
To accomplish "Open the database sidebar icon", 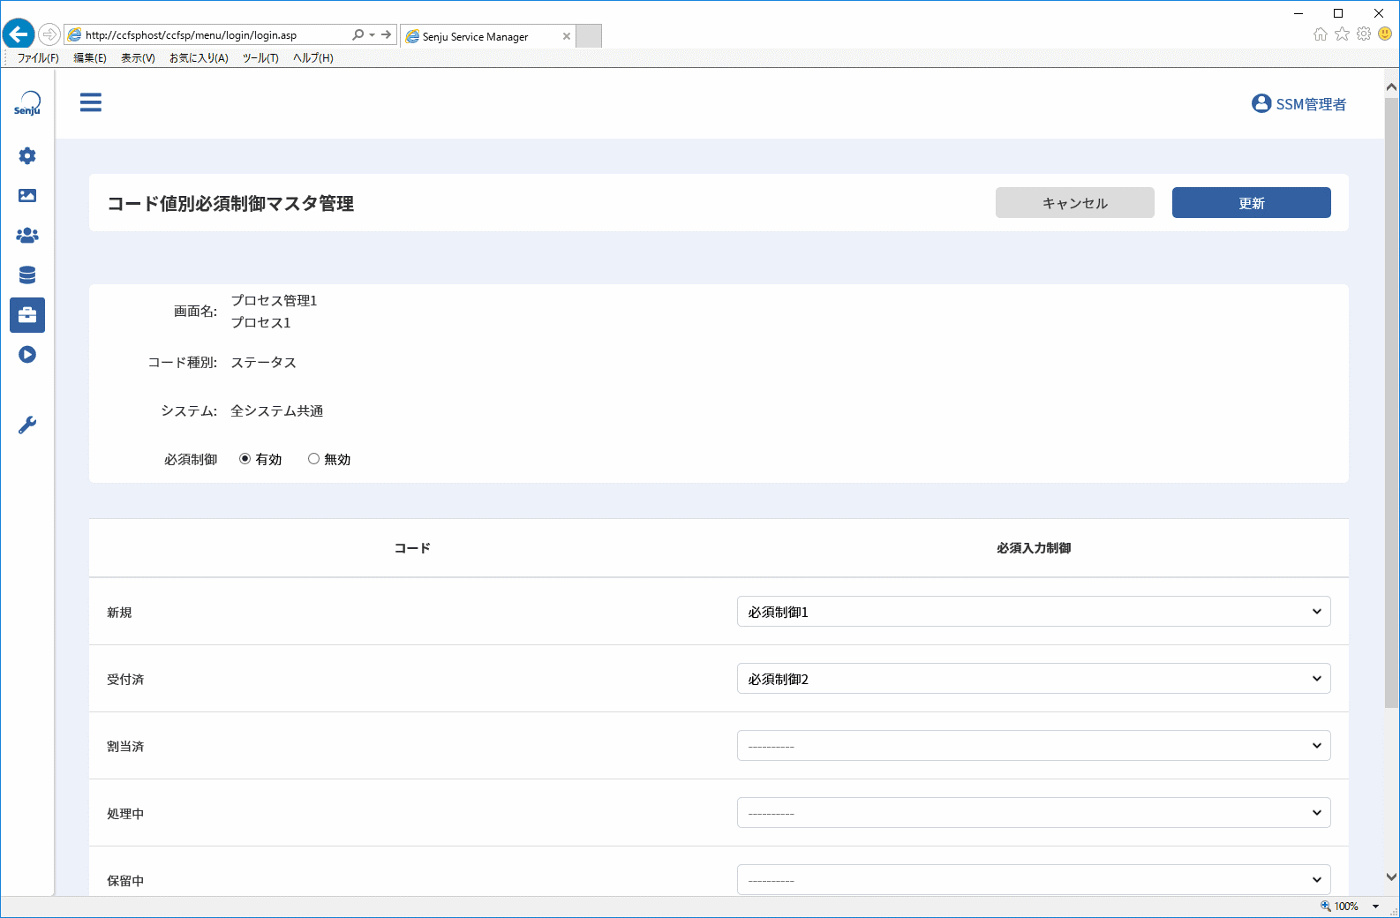I will click(x=27, y=275).
